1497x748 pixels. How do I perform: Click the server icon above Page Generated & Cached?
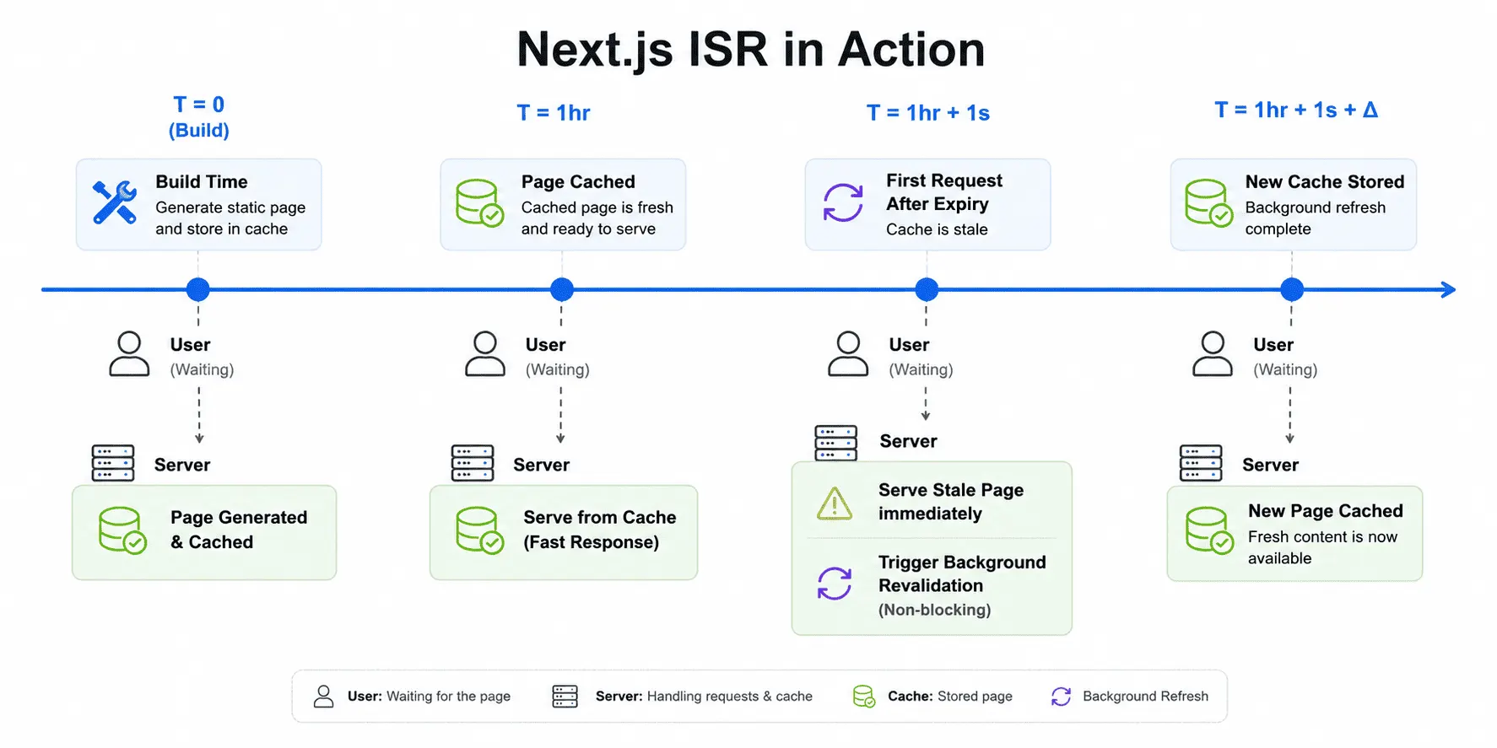113,463
